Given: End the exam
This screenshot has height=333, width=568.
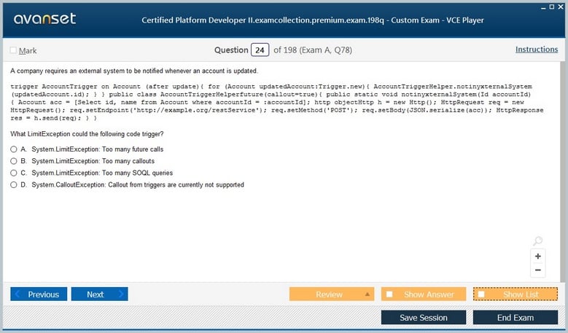Looking at the screenshot, I should point(516,318).
